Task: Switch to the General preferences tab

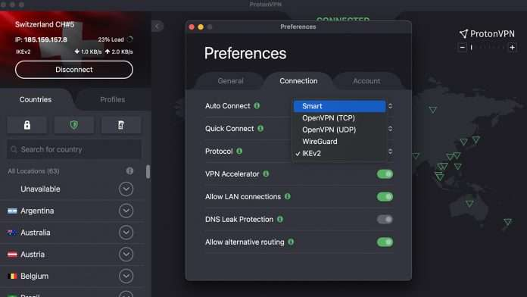Action: pyautogui.click(x=230, y=81)
